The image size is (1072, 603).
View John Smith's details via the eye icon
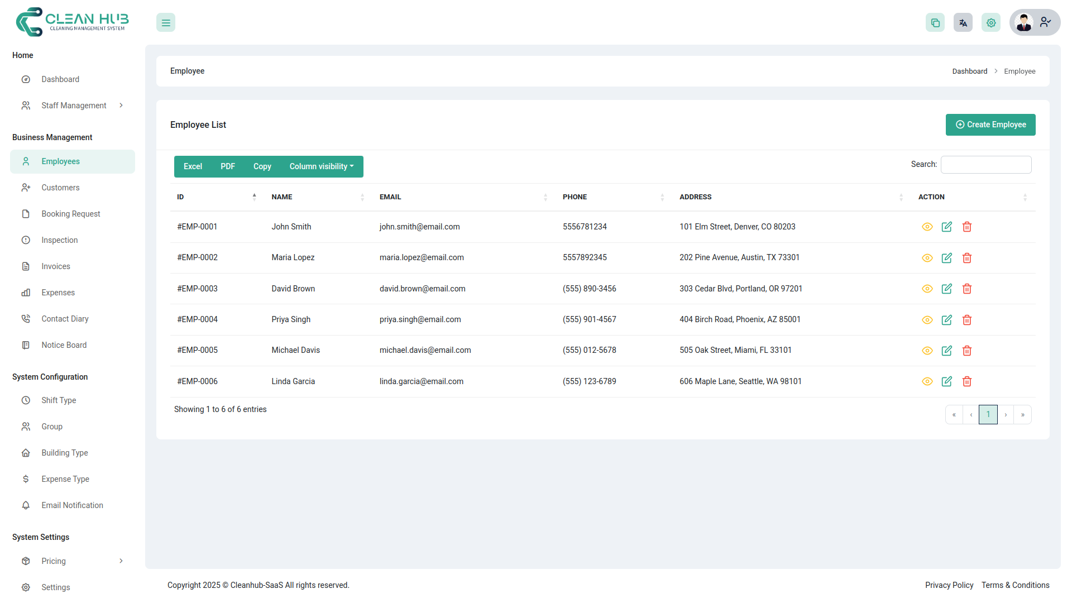[x=927, y=227]
